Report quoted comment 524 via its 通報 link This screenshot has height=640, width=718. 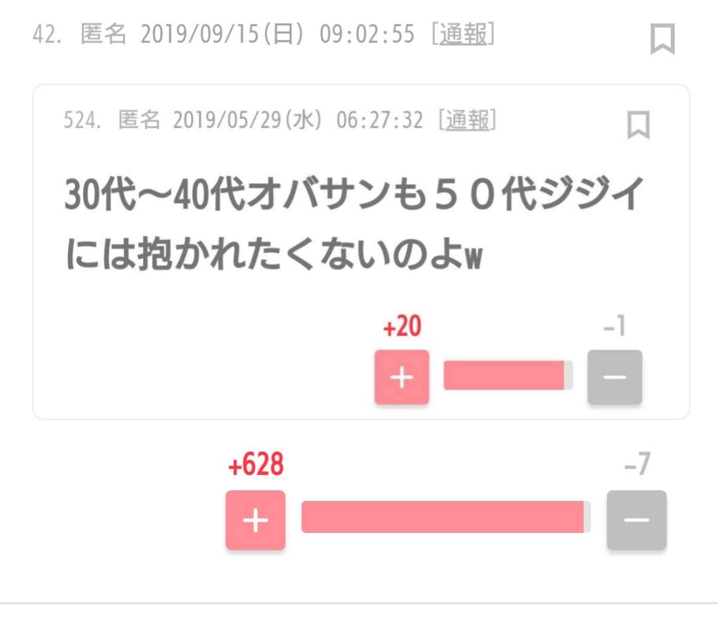(467, 120)
